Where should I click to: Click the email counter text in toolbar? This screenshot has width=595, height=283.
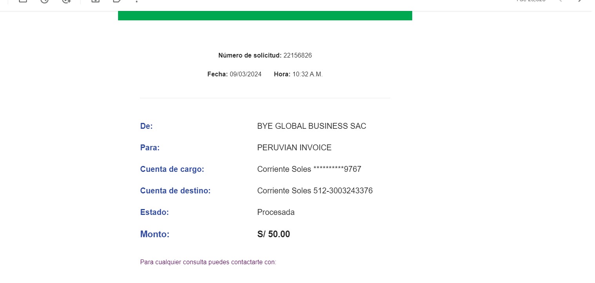pyautogui.click(x=531, y=1)
